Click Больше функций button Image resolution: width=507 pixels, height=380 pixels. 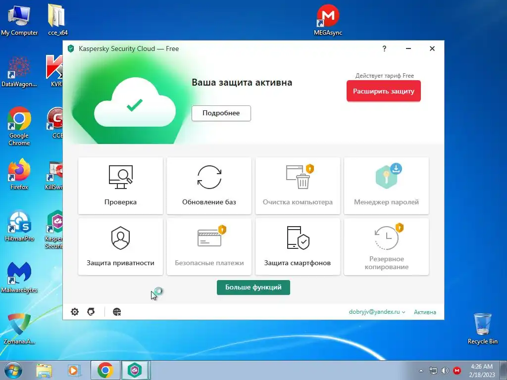point(253,287)
